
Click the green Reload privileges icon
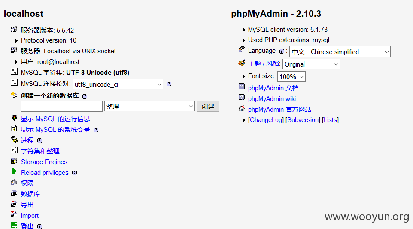[14, 171]
